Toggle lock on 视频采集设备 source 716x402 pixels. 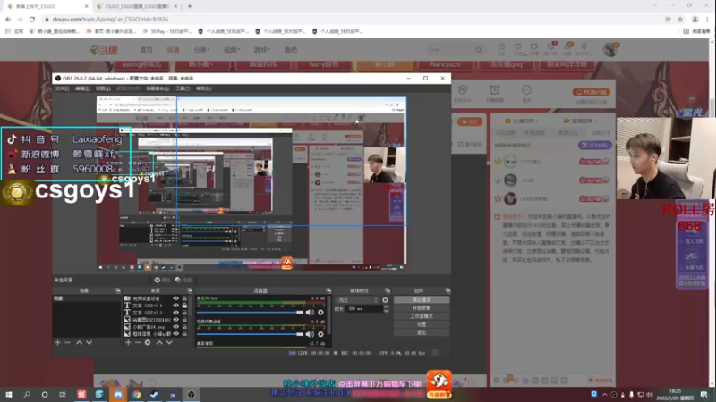coord(184,298)
